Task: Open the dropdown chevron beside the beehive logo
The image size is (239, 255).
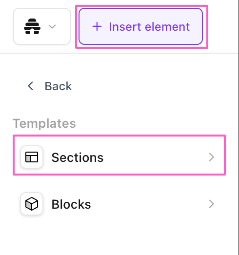Action: [x=52, y=26]
